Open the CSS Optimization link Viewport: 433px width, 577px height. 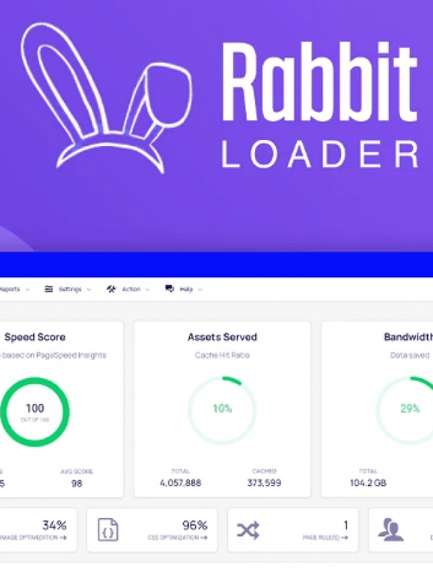pos(177,538)
